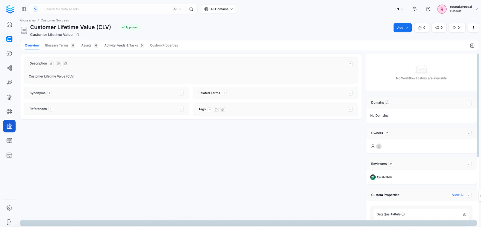Open Tags conversation thread icon
Viewport: 481px width, 227px height.
[223, 109]
